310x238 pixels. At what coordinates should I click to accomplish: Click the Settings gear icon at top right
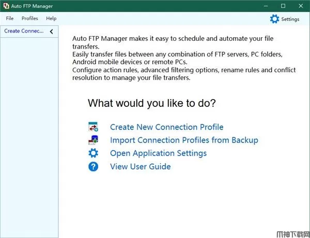coord(274,19)
